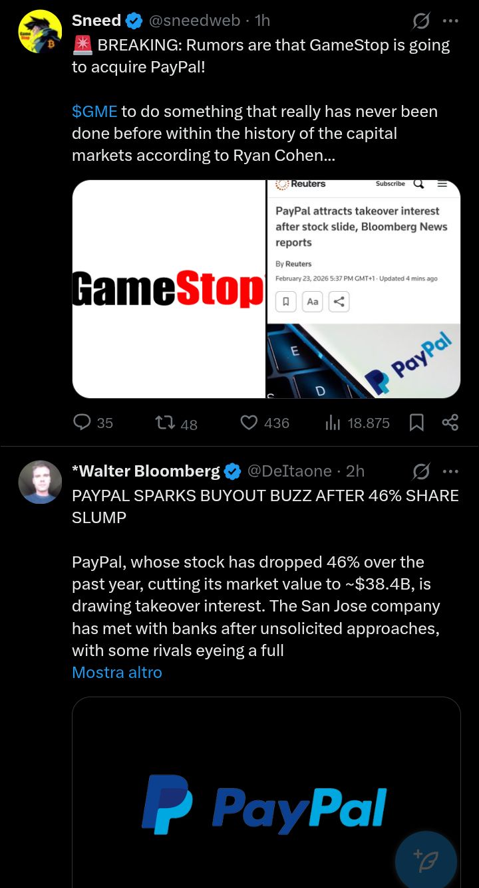The image size is (479, 888).
Task: View analytics showing 18.875 views
Action: point(357,423)
